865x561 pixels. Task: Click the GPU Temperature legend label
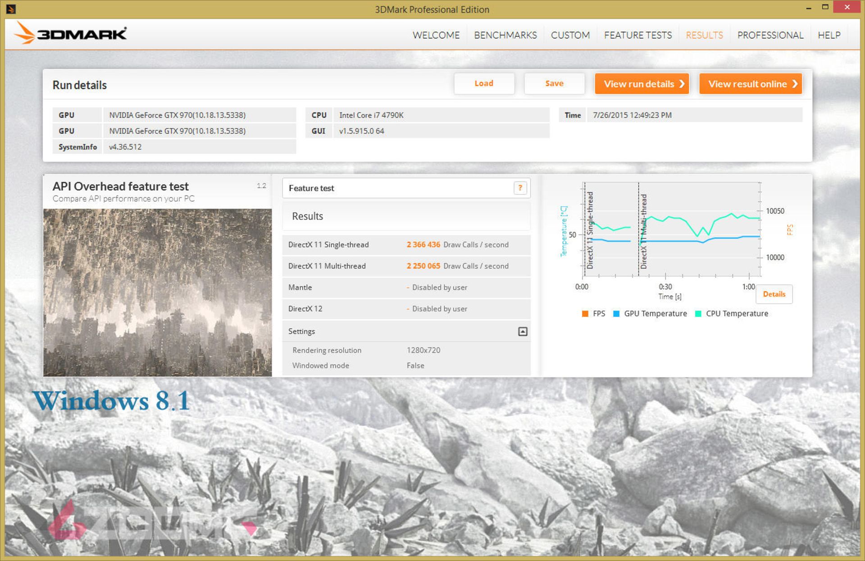click(x=655, y=314)
